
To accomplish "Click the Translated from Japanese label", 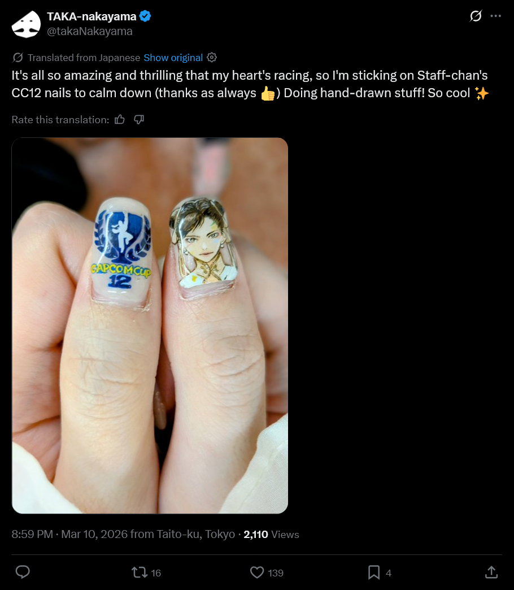I will (84, 58).
